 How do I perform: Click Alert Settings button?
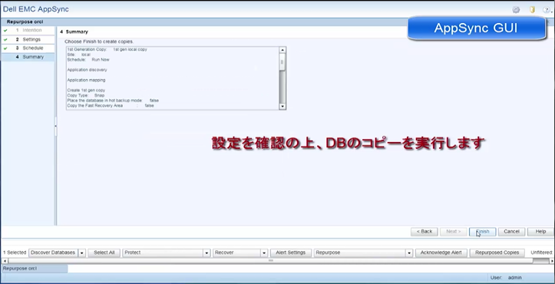(291, 253)
